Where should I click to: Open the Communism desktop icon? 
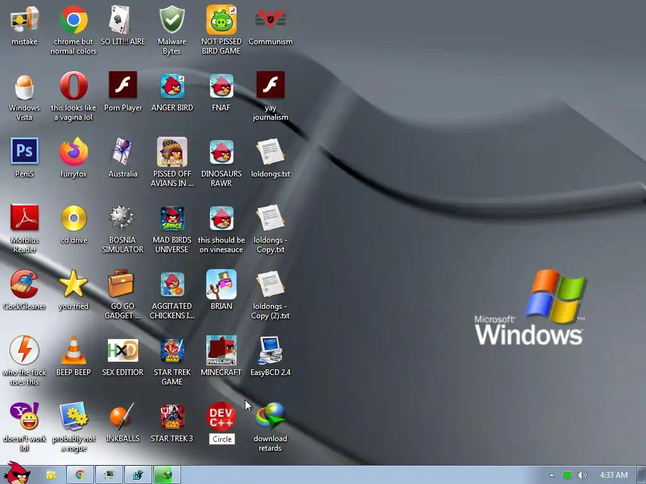coord(270,20)
